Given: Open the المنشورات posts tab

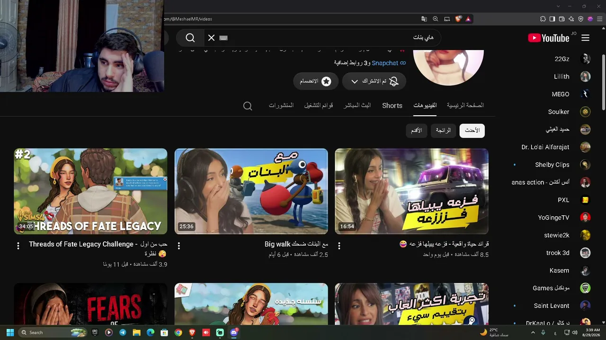Looking at the screenshot, I should [x=281, y=105].
